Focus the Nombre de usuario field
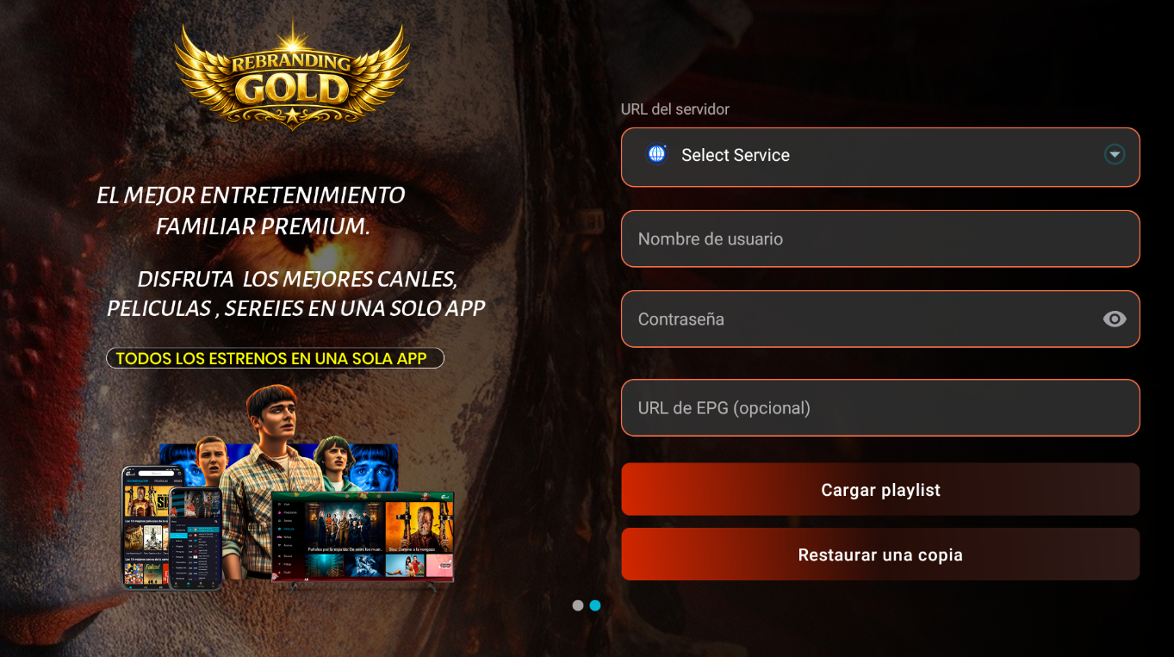1174x657 pixels. (880, 239)
